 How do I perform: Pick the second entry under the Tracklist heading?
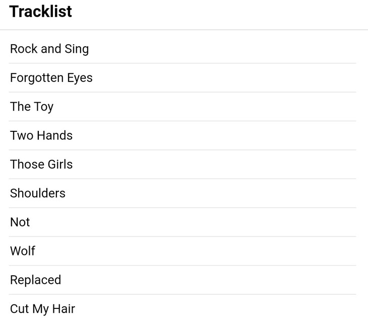pos(51,78)
